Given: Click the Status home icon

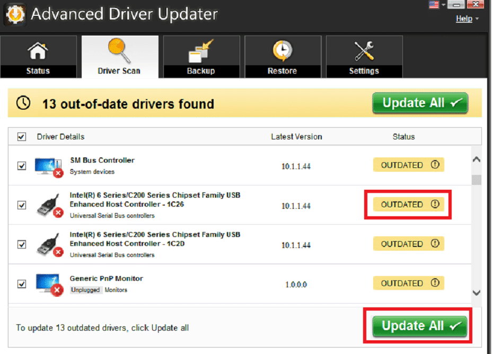Looking at the screenshot, I should pos(38,51).
